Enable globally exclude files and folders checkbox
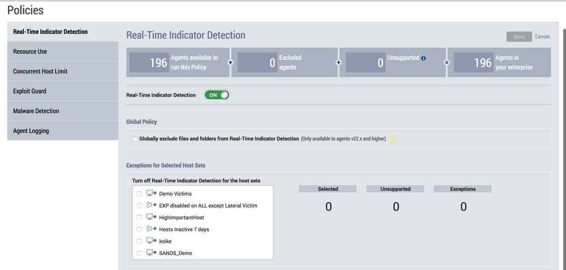The width and height of the screenshot is (566, 270). click(135, 139)
